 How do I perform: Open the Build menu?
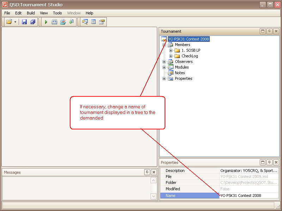pyautogui.click(x=31, y=13)
